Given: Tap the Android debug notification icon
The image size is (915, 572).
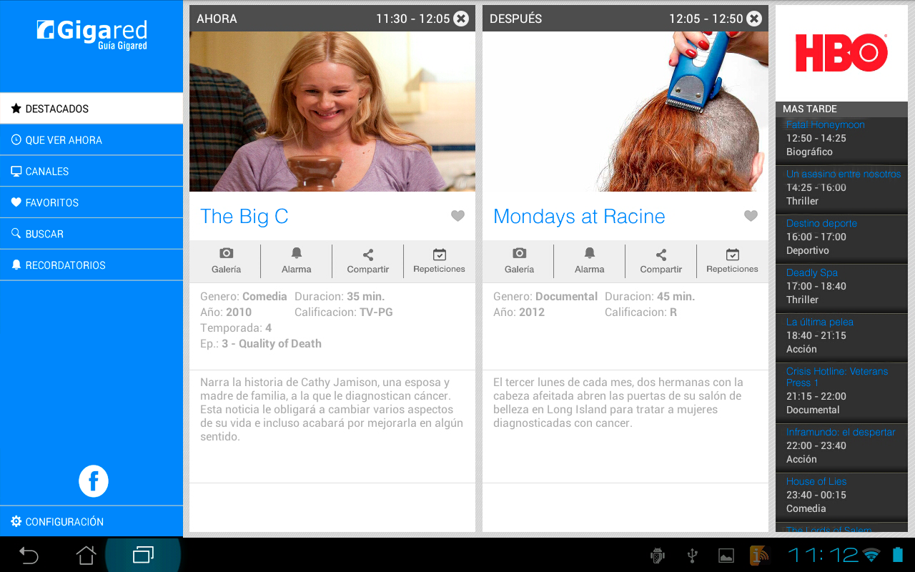Looking at the screenshot, I should coord(658,556).
